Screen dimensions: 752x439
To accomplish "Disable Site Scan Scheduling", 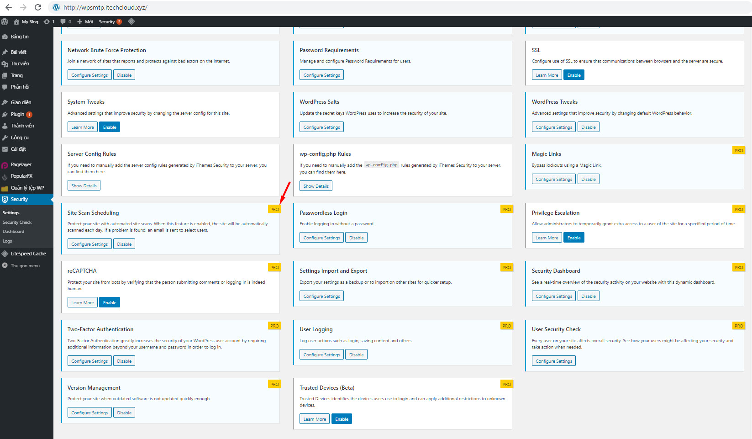I will point(124,244).
